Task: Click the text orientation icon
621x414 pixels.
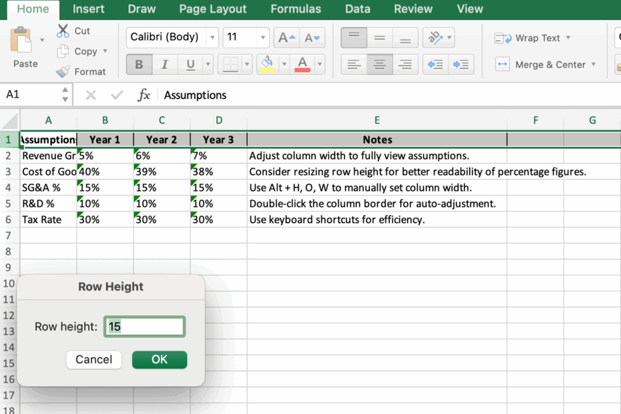Action: coord(435,37)
